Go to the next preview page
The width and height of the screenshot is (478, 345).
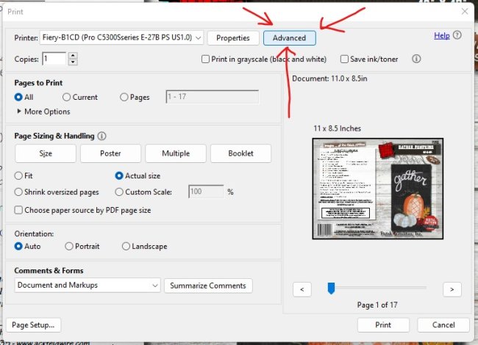click(452, 289)
